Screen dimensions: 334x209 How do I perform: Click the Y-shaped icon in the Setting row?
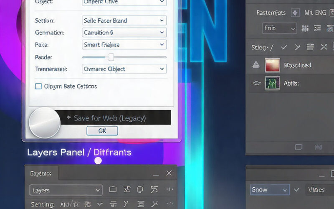tap(126, 204)
